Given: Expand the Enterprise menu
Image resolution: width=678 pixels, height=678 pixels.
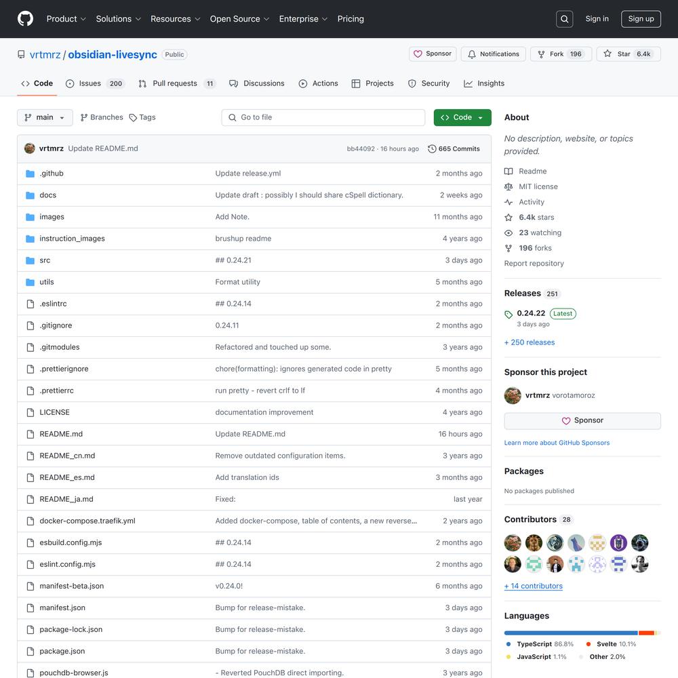Looking at the screenshot, I should click(x=303, y=19).
